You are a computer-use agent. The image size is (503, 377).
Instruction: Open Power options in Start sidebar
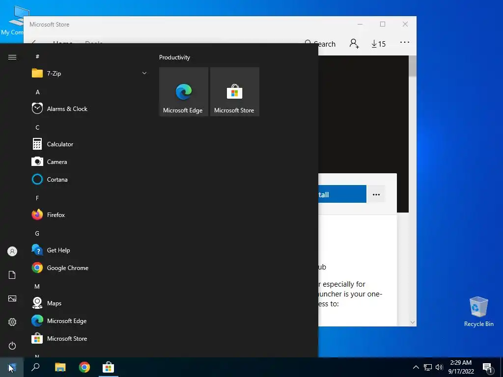click(x=12, y=346)
